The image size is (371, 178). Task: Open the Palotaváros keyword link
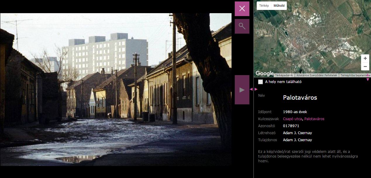click(314, 119)
